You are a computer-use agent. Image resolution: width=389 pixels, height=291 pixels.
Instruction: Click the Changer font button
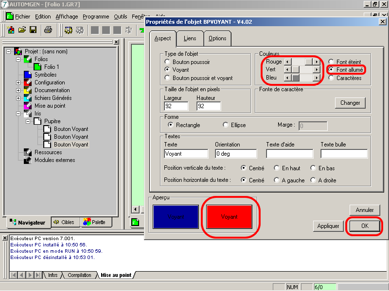pos(350,103)
